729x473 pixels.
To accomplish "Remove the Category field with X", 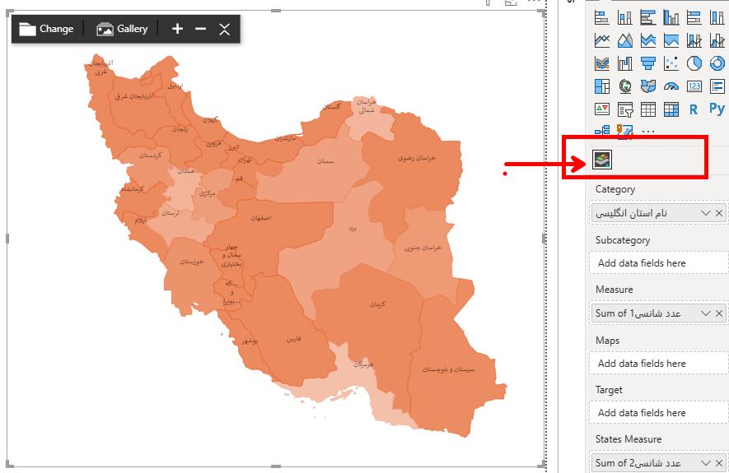I will pyautogui.click(x=719, y=213).
